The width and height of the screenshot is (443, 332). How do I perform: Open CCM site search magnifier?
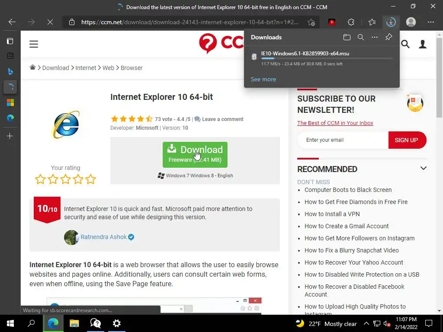405,44
